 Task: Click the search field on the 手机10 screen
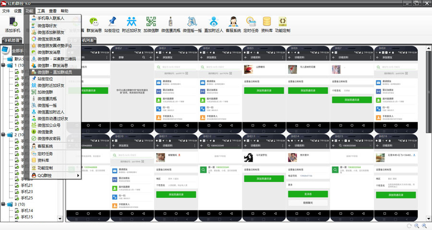coord(132,155)
